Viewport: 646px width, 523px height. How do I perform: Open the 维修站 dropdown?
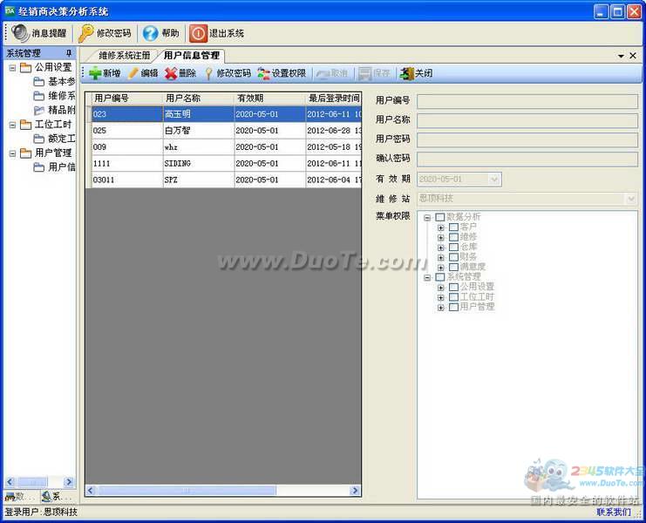click(x=631, y=199)
